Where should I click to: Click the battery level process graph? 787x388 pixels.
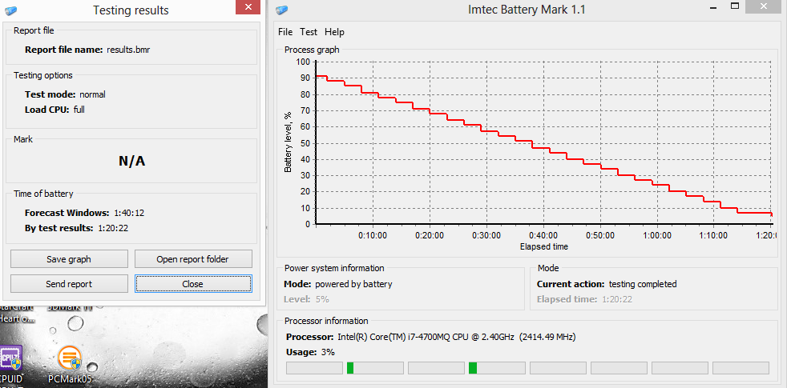click(x=544, y=143)
